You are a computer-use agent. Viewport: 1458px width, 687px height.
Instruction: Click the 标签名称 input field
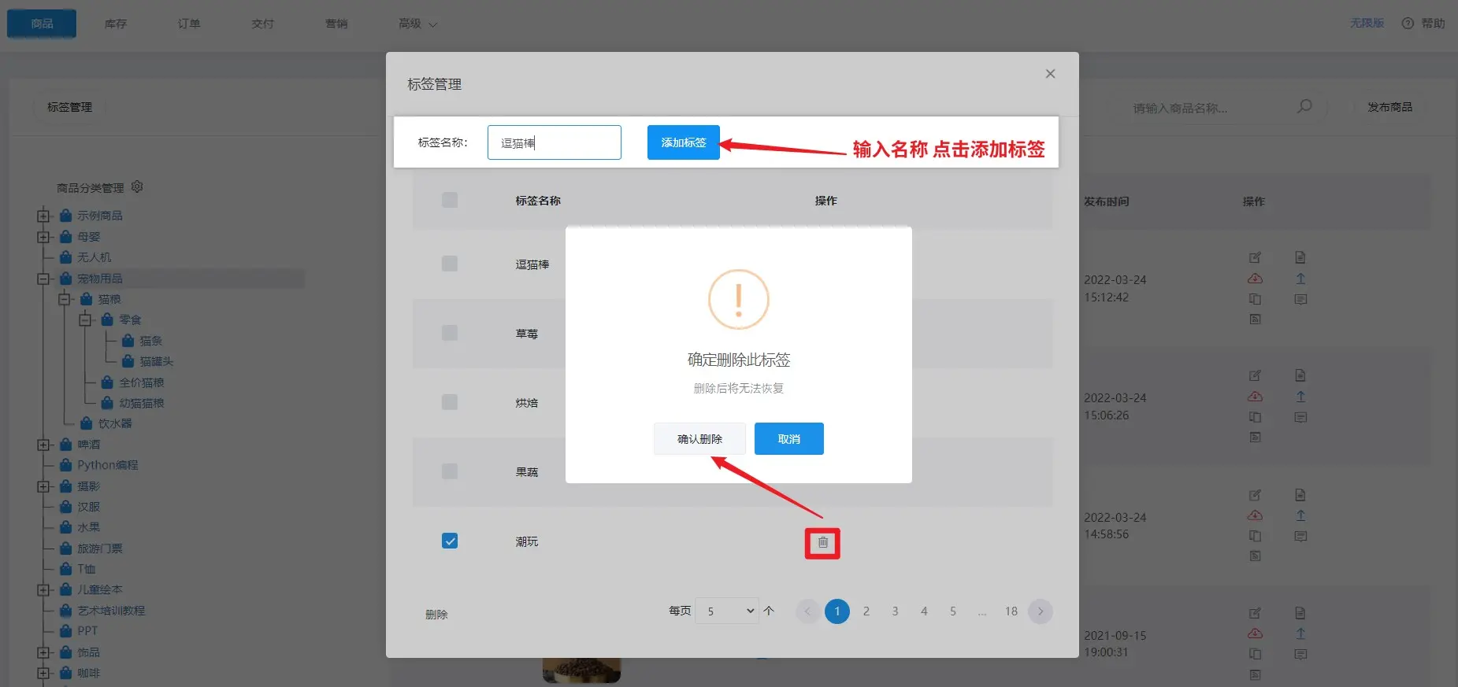click(x=555, y=142)
